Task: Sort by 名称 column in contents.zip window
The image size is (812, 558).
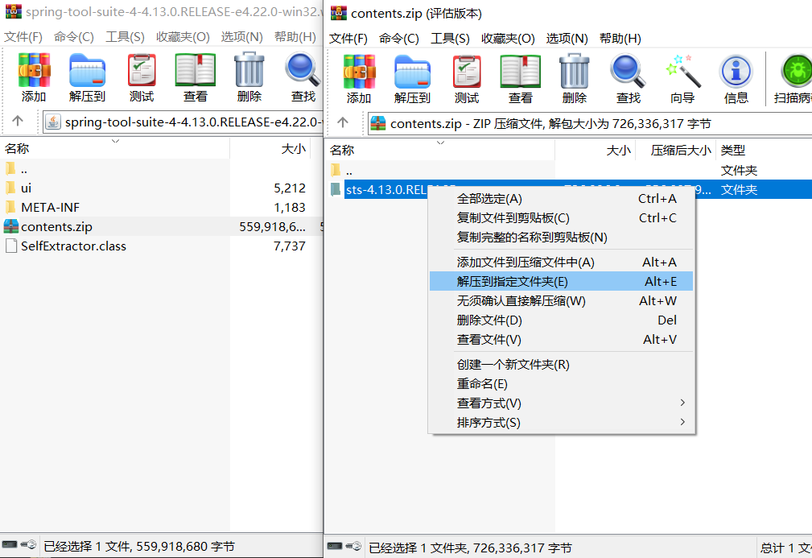Action: click(440, 151)
